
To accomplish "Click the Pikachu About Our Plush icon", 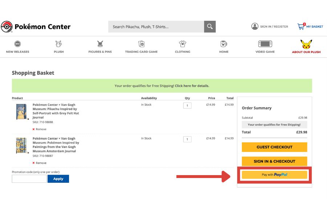I will (x=306, y=45).
